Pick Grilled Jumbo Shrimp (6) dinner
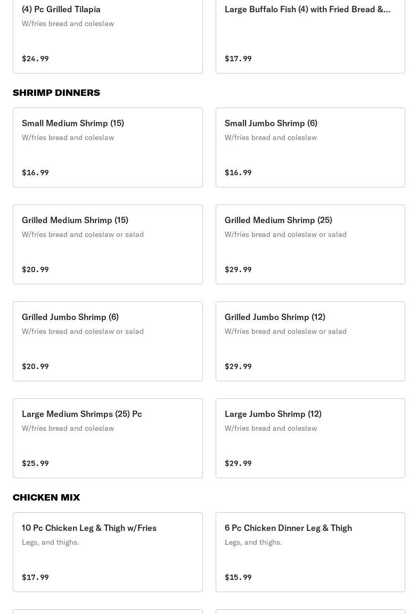 point(108,341)
